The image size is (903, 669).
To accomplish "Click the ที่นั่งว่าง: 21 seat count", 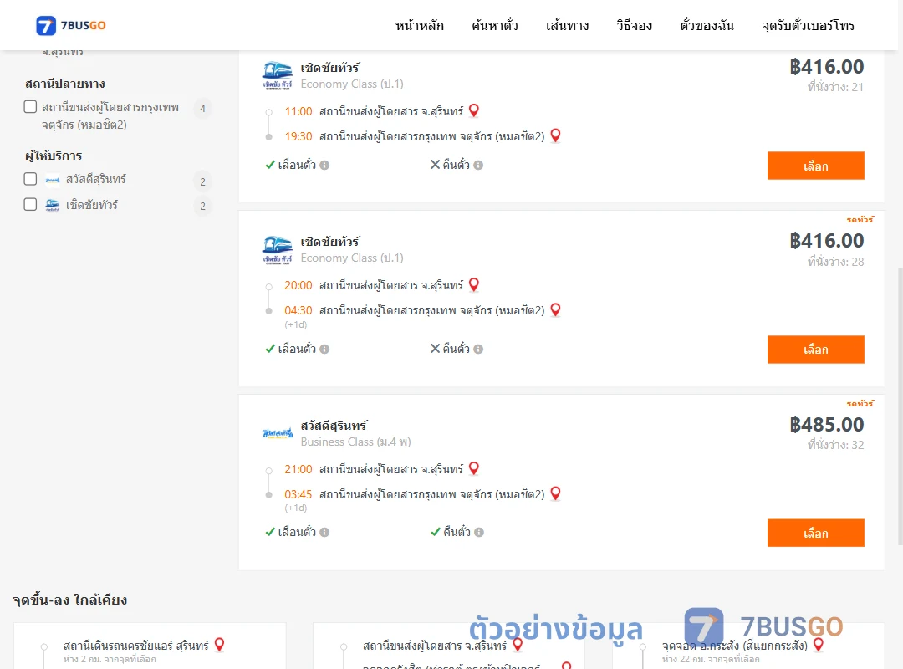I will pyautogui.click(x=835, y=87).
